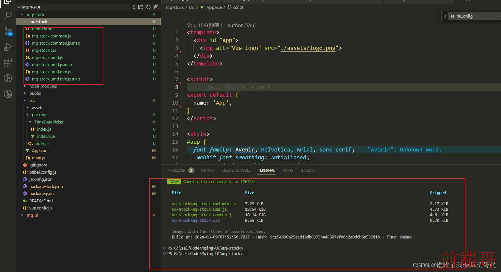Image resolution: width=501 pixels, height=272 pixels.
Task: Open the PORTS panel tab
Action: (288, 170)
